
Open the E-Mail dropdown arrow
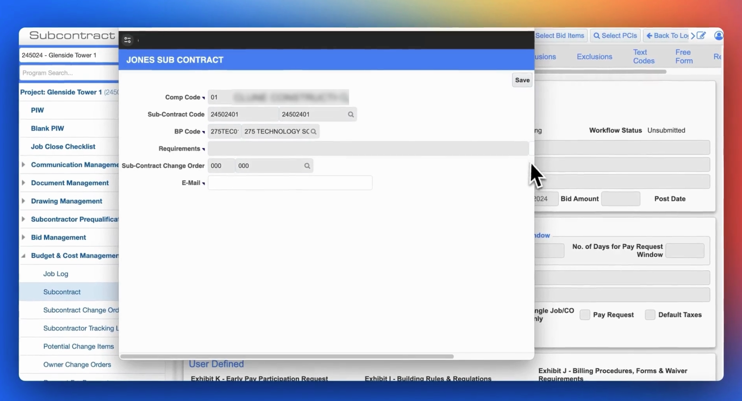coord(204,184)
